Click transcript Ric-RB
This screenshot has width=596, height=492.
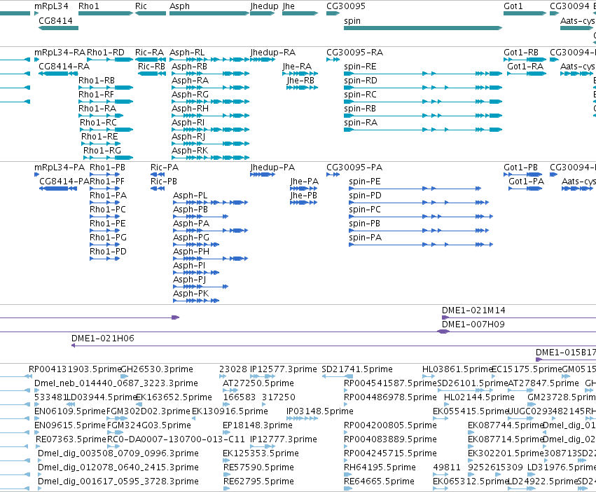pos(152,74)
